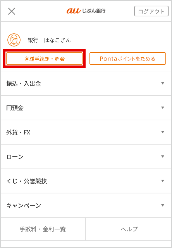The width and height of the screenshot is (172, 248).
Task: Select the 振込・入出金 menu item
Action: click(x=86, y=83)
